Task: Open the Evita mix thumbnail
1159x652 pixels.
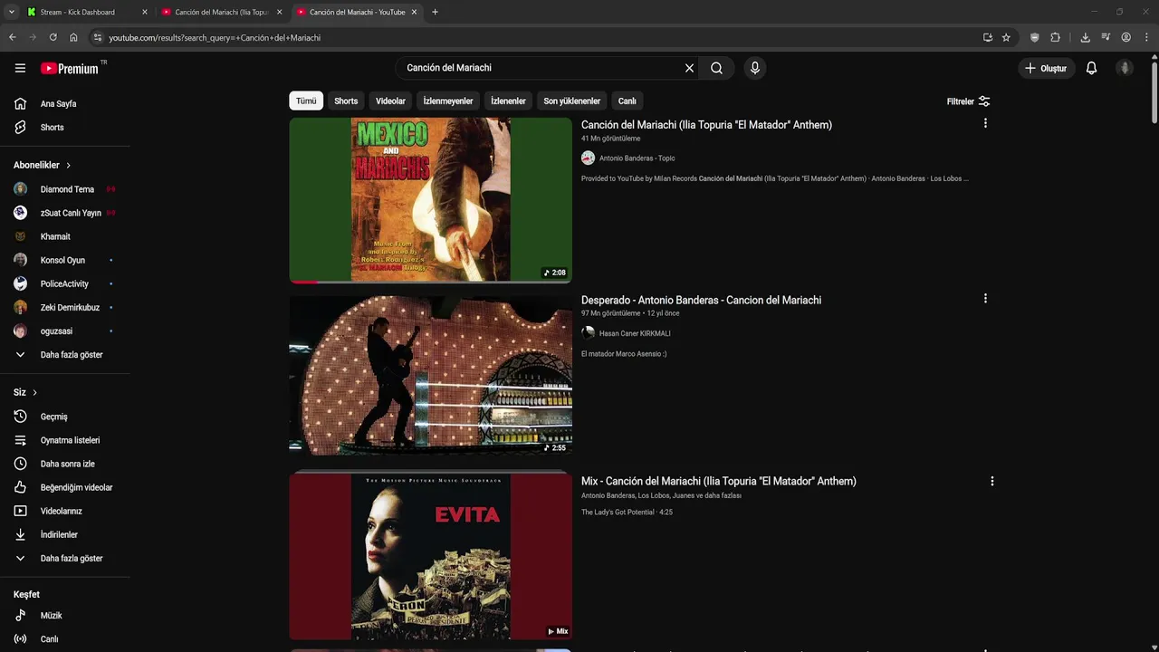Action: [x=431, y=556]
